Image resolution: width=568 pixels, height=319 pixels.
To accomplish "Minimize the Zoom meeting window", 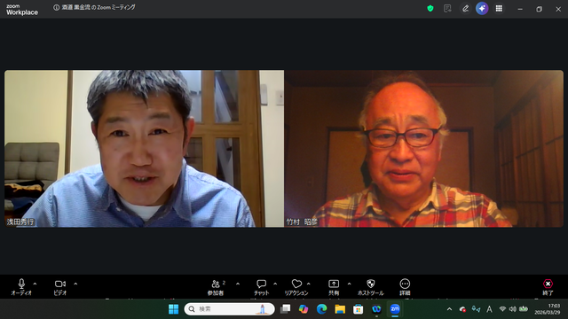I will pyautogui.click(x=520, y=9).
